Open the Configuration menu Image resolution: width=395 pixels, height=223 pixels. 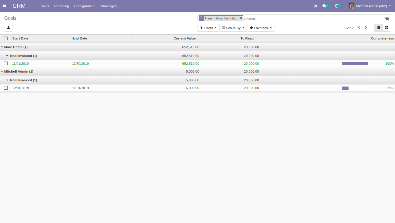coord(84,6)
